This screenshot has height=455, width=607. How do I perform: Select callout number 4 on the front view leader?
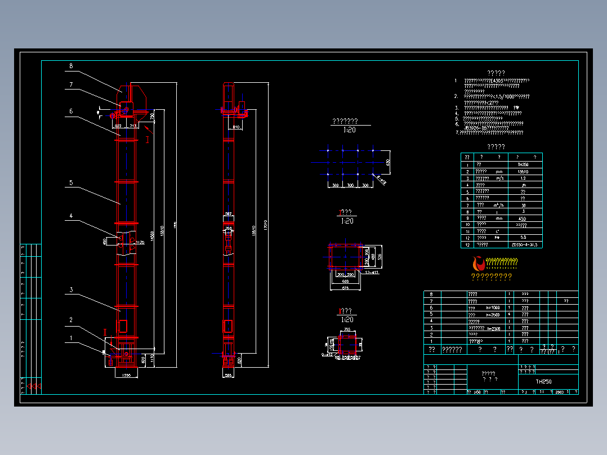pyautogui.click(x=71, y=216)
